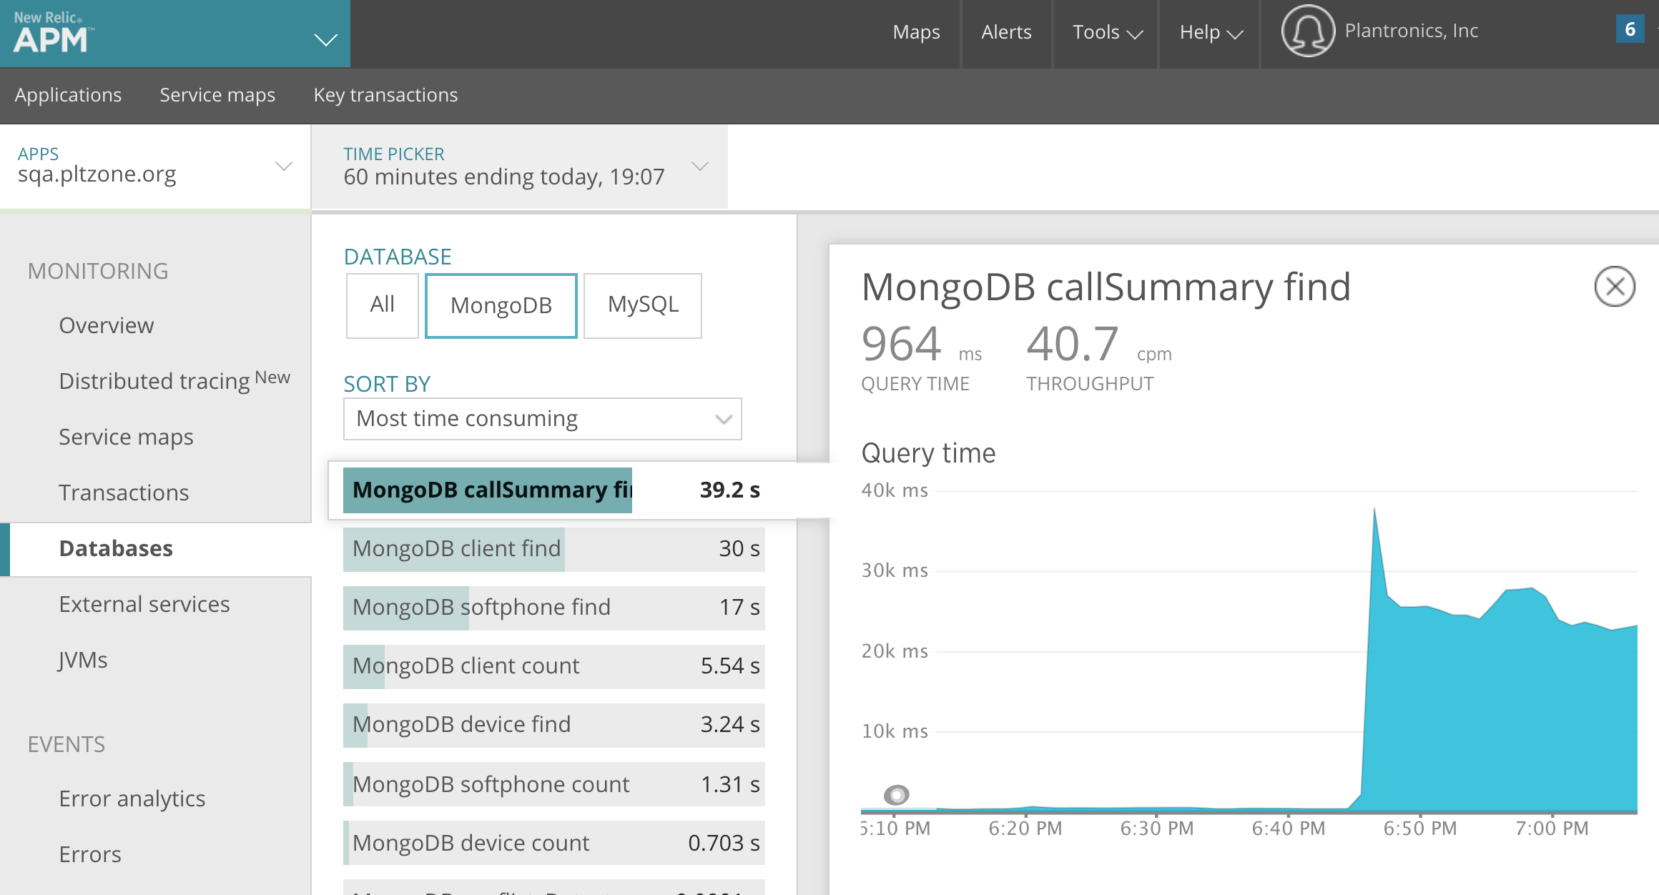This screenshot has width=1659, height=895.
Task: Click the event marker on the chart
Action: pos(896,794)
